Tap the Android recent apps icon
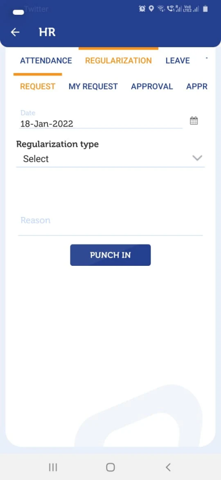221x480 pixels. pos(53,467)
